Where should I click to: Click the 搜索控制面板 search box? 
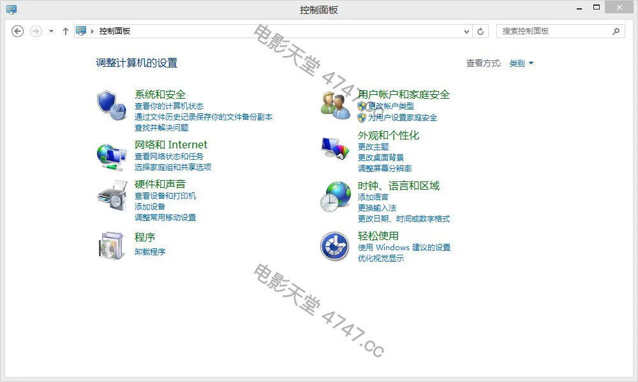[x=554, y=31]
